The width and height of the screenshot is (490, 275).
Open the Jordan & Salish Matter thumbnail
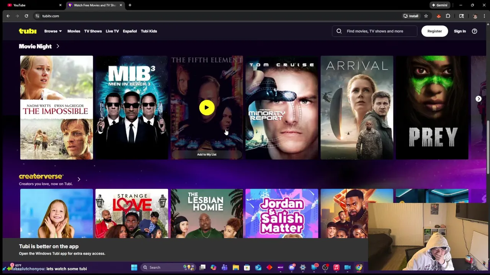coord(282,214)
